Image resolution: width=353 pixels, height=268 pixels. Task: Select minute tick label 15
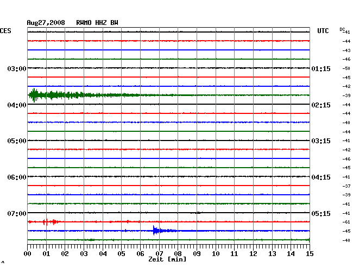point(310,253)
